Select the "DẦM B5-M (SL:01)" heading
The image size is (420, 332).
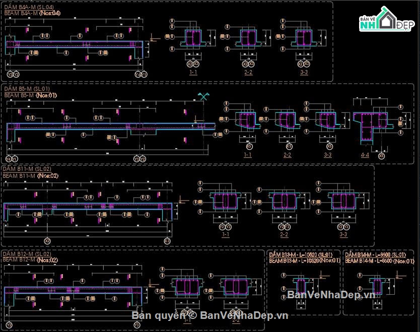pyautogui.click(x=27, y=89)
